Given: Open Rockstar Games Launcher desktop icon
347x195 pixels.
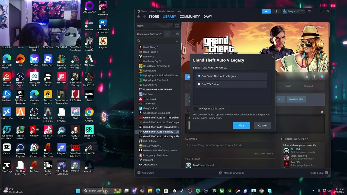Looking at the screenshot, I should click(x=48, y=97).
